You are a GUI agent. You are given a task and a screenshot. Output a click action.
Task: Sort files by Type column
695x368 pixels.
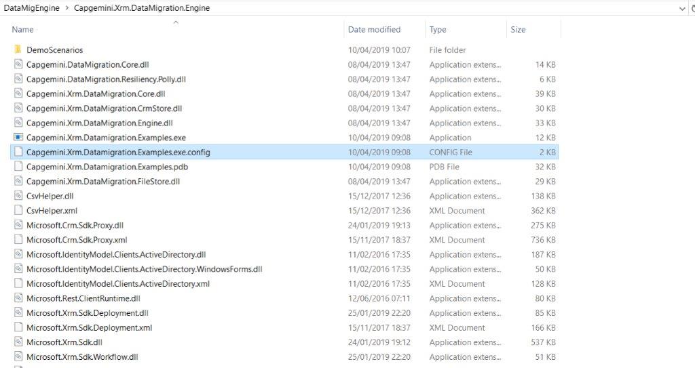438,30
